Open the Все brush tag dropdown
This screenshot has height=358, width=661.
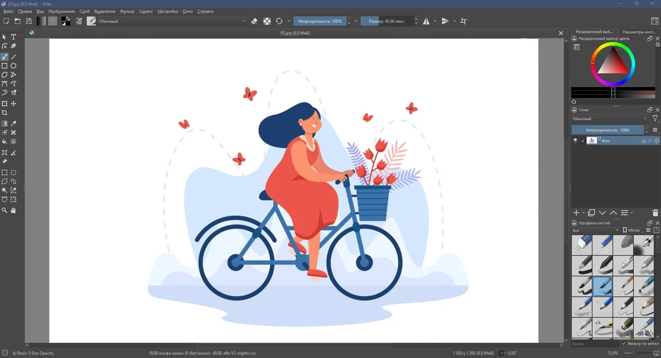coord(596,230)
